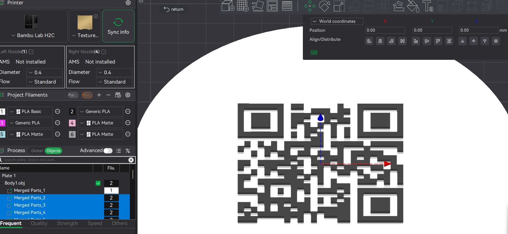Edit Right Nozzle pencil icon
The width and height of the screenshot is (508, 234).
(104, 52)
